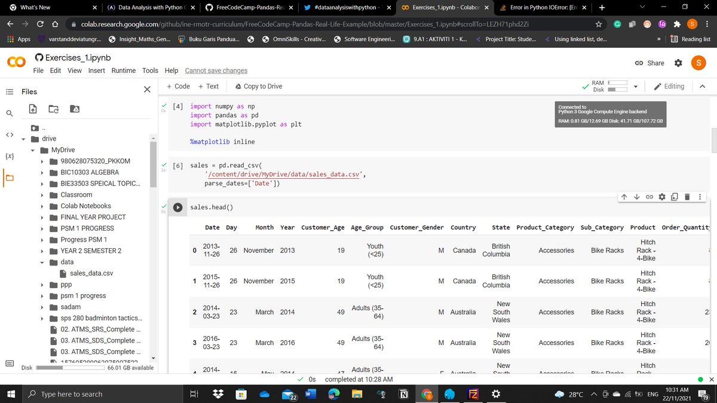Viewport: 717px width, 403px height.
Task: Click the Disk available usage bar in Files
Action: click(69, 368)
